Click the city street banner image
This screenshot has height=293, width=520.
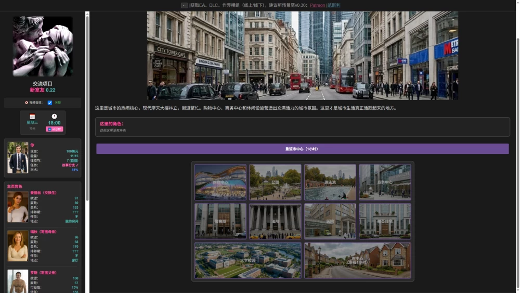pos(303,56)
